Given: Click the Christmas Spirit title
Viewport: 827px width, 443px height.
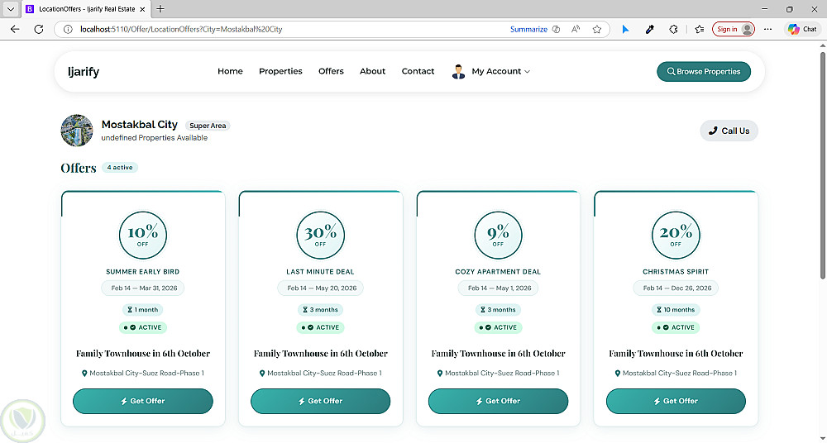Looking at the screenshot, I should 676,272.
